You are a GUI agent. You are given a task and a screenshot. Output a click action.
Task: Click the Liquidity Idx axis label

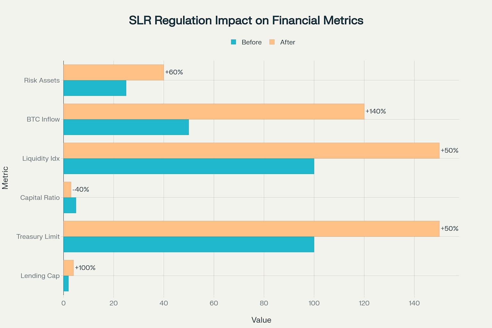41,159
